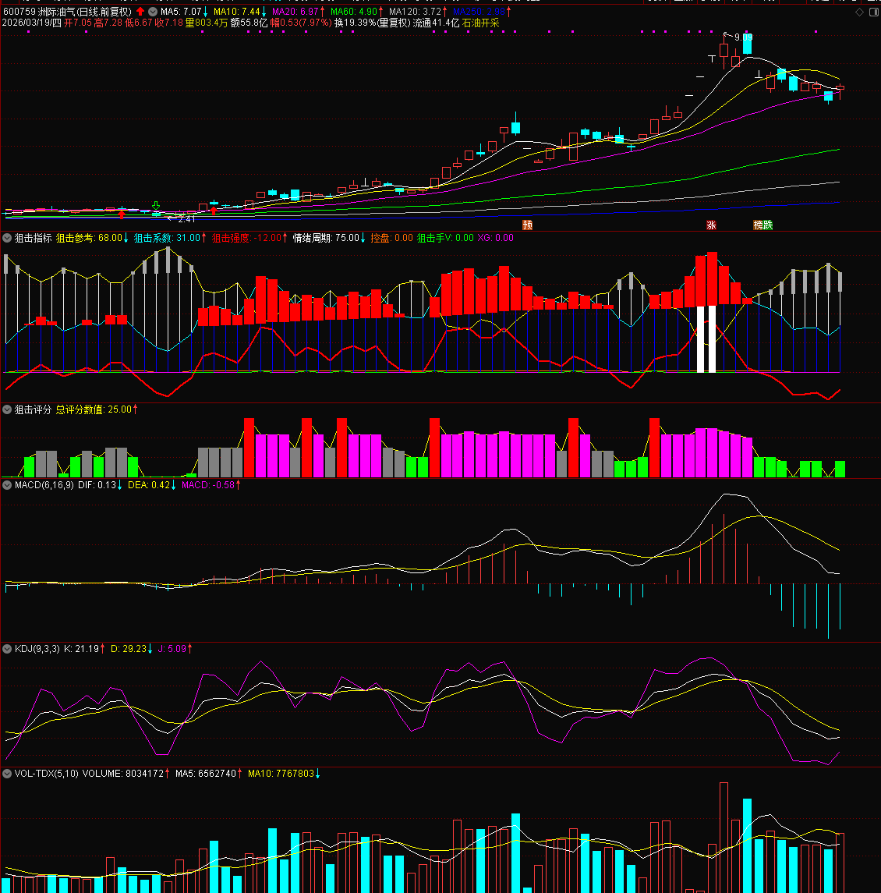
Task: Click the MACD(6,16,9) indicator name
Action: [x=44, y=484]
